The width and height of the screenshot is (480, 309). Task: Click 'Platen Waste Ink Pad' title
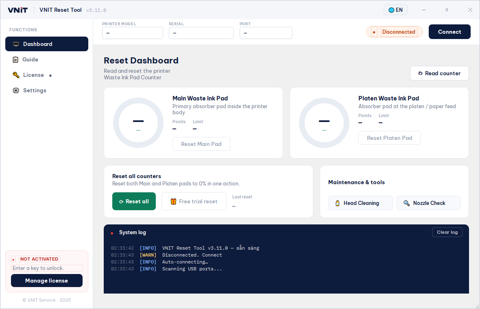point(389,98)
